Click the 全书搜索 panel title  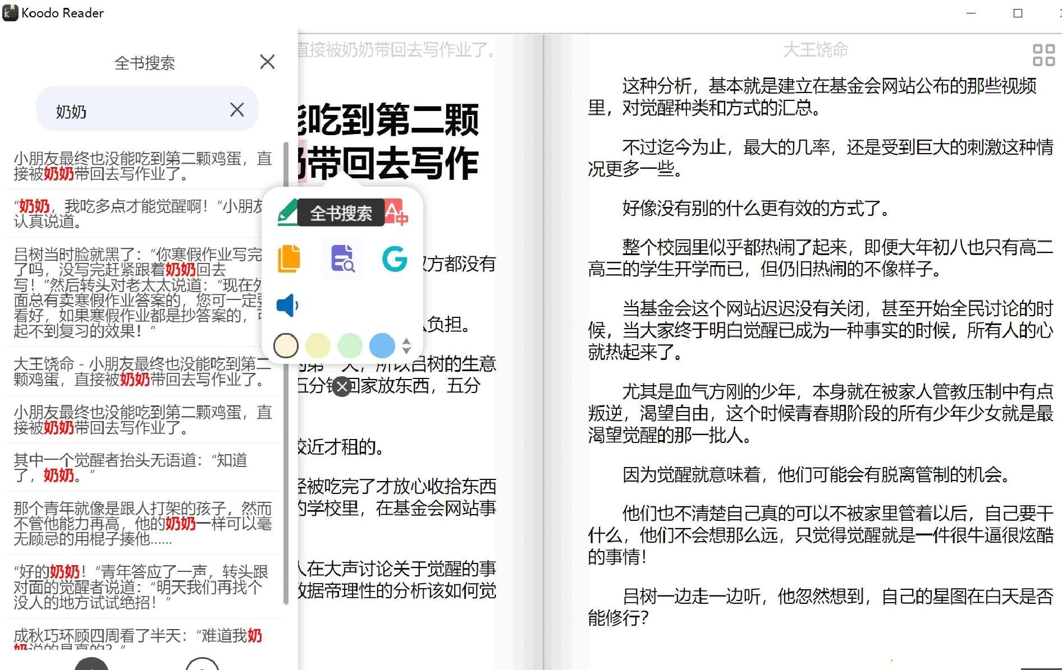(x=144, y=63)
